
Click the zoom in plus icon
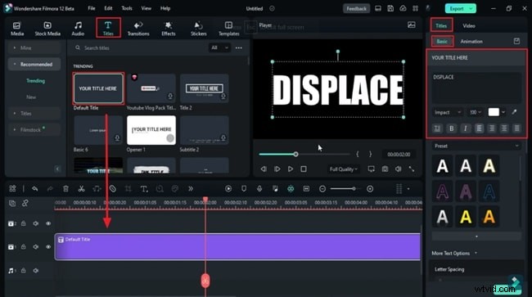[370, 188]
